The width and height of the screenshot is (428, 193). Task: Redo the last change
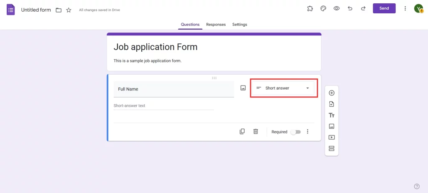pyautogui.click(x=363, y=8)
